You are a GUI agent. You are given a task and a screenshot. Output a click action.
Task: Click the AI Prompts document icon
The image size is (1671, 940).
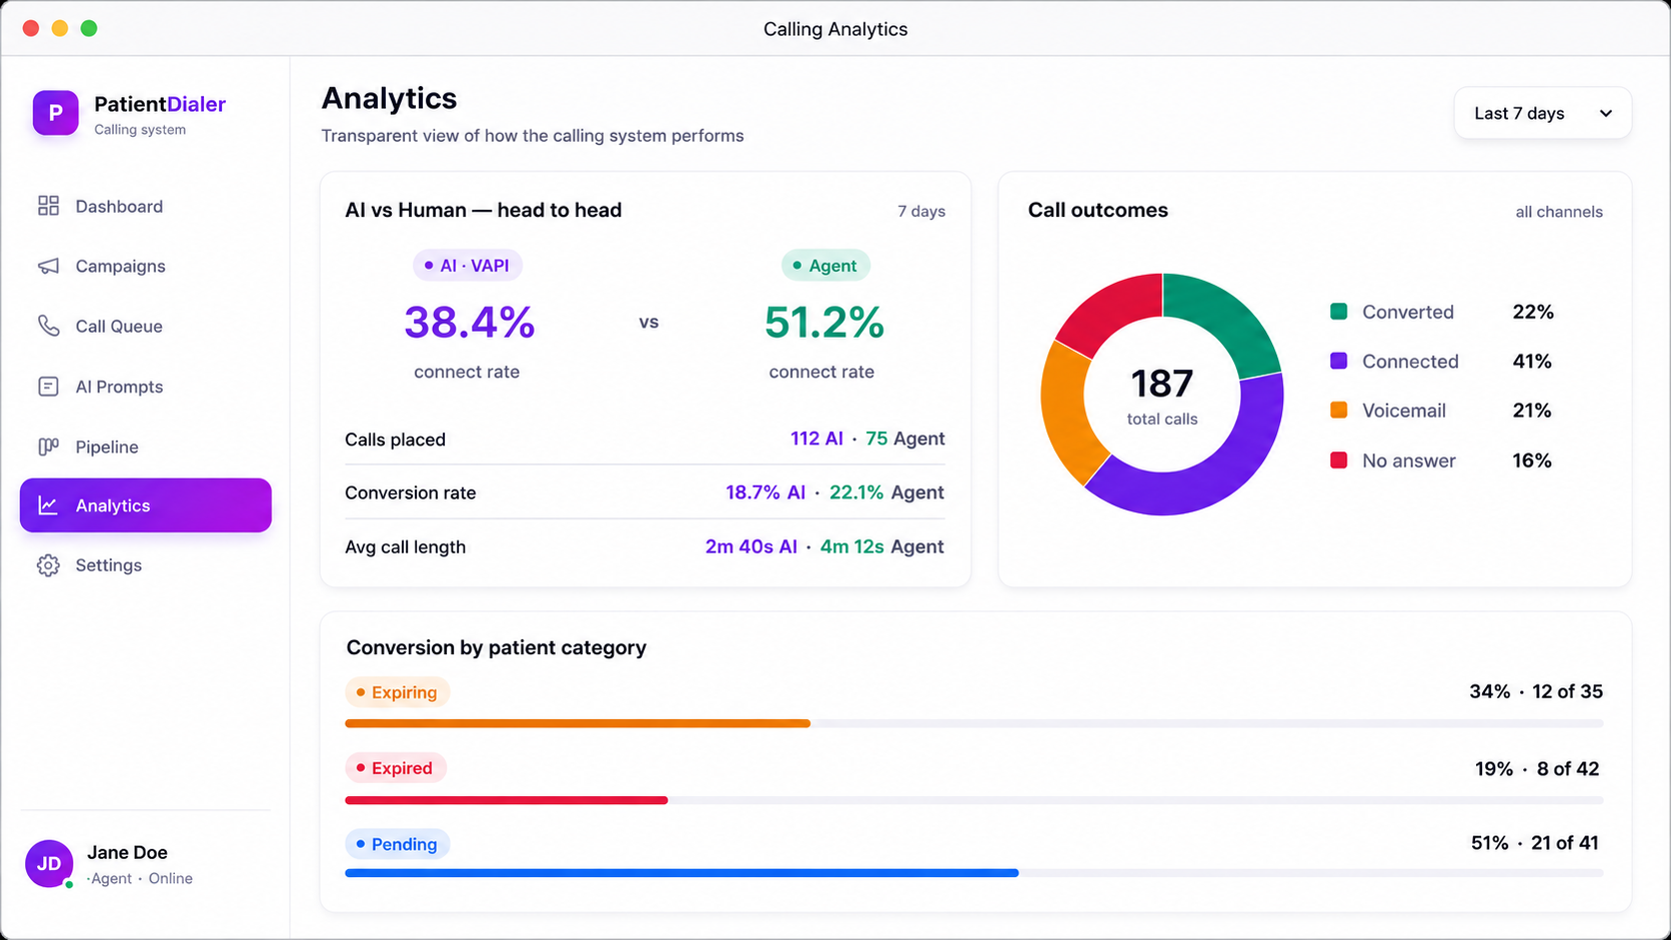[x=48, y=387]
